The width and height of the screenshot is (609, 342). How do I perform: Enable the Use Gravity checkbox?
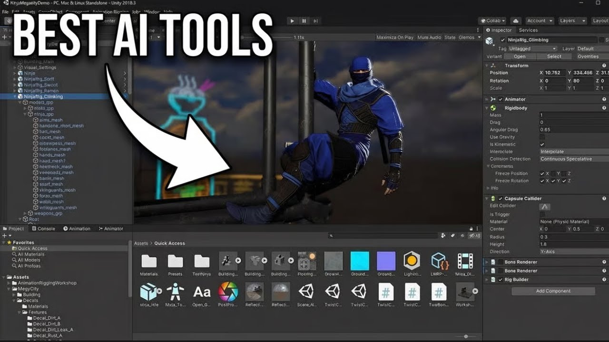tap(542, 137)
